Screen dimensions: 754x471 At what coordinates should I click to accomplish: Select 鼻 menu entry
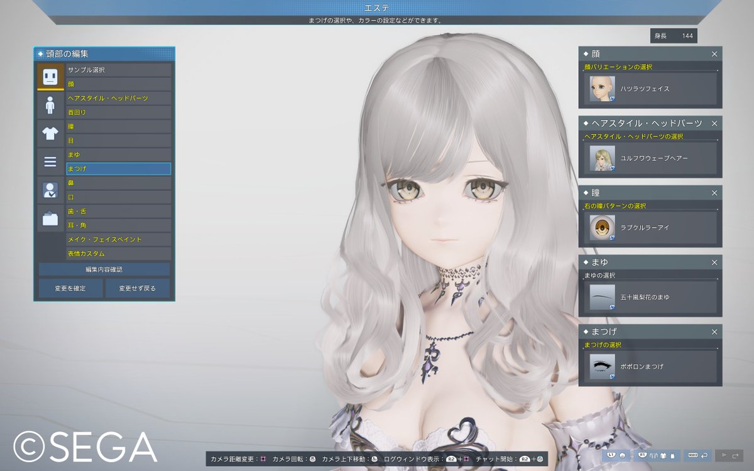point(119,183)
